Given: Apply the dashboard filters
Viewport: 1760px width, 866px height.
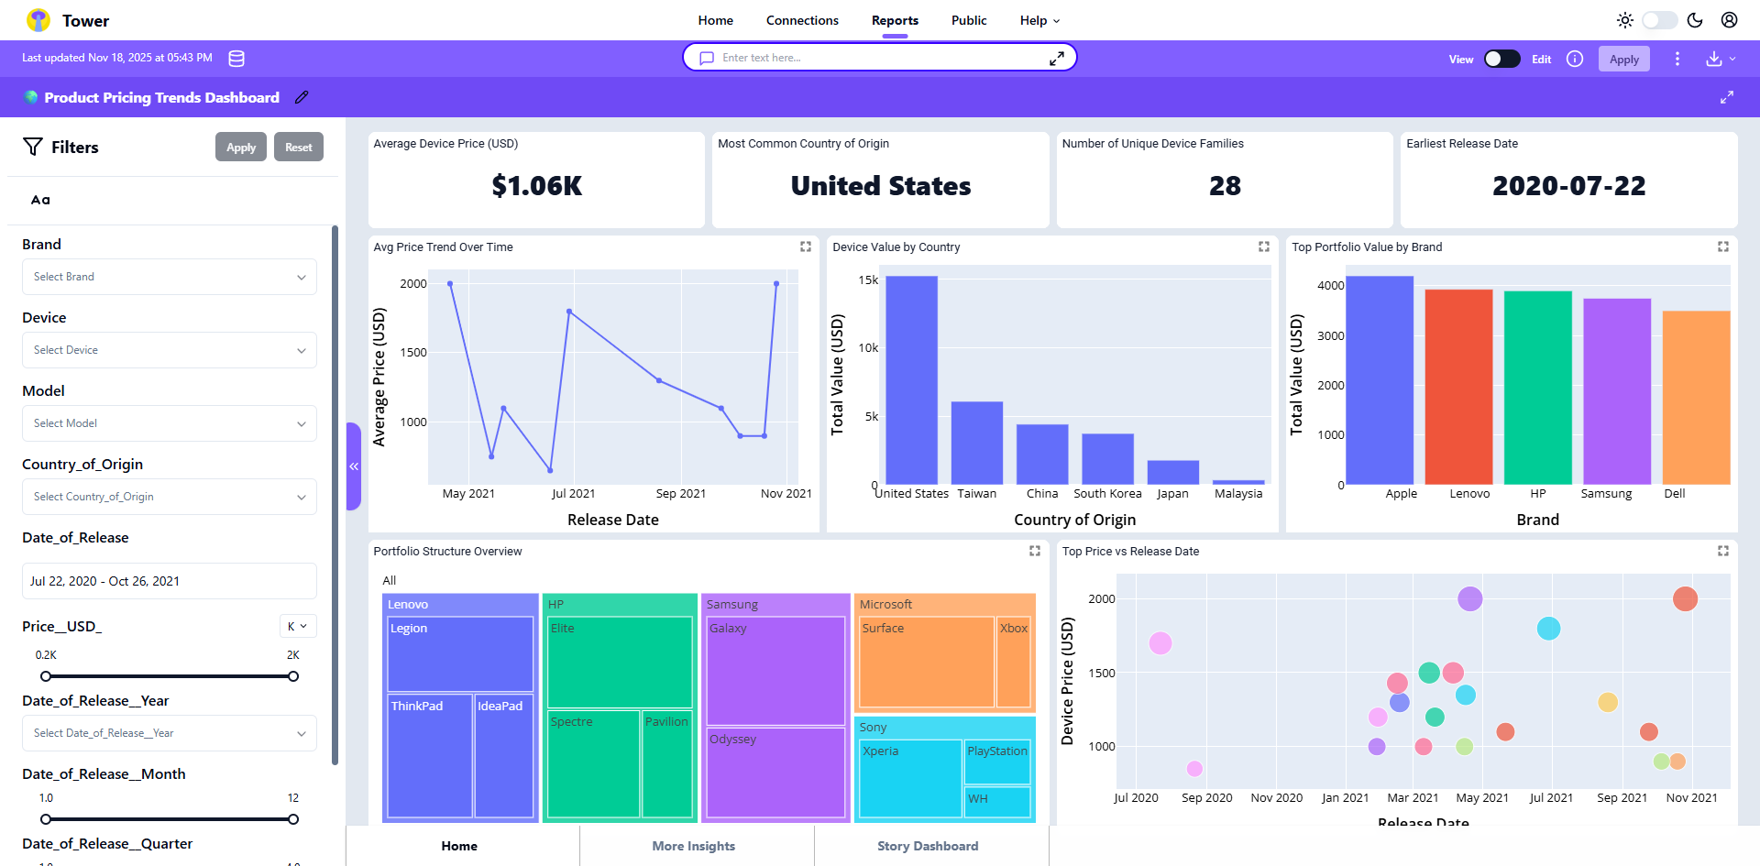Looking at the screenshot, I should [x=240, y=147].
